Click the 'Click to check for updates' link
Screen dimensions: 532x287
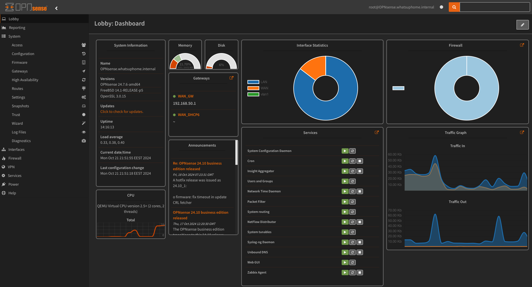[x=122, y=111]
